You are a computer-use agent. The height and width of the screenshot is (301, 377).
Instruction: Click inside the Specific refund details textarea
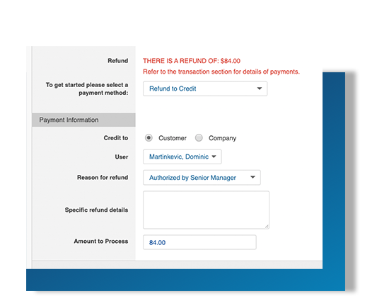206,210
